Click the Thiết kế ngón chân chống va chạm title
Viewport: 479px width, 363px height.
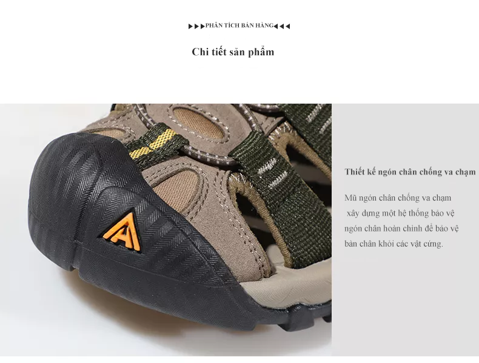[x=410, y=172]
